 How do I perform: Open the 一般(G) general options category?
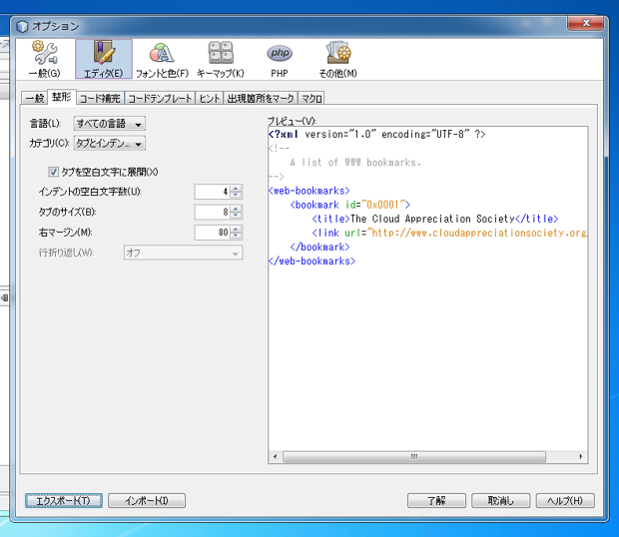[x=45, y=59]
